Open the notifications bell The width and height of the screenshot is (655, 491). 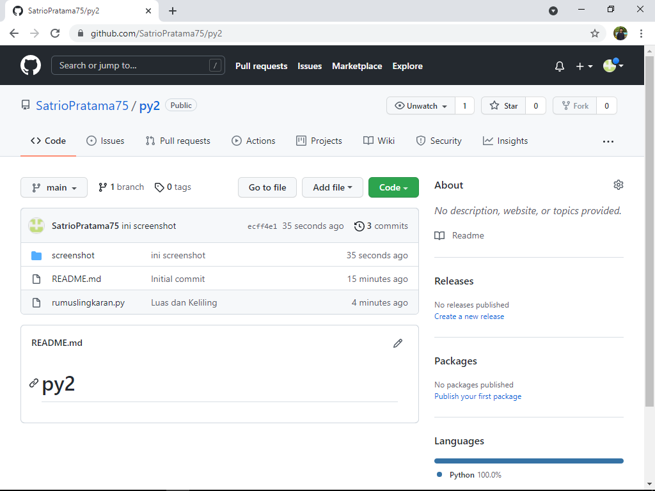click(x=559, y=66)
